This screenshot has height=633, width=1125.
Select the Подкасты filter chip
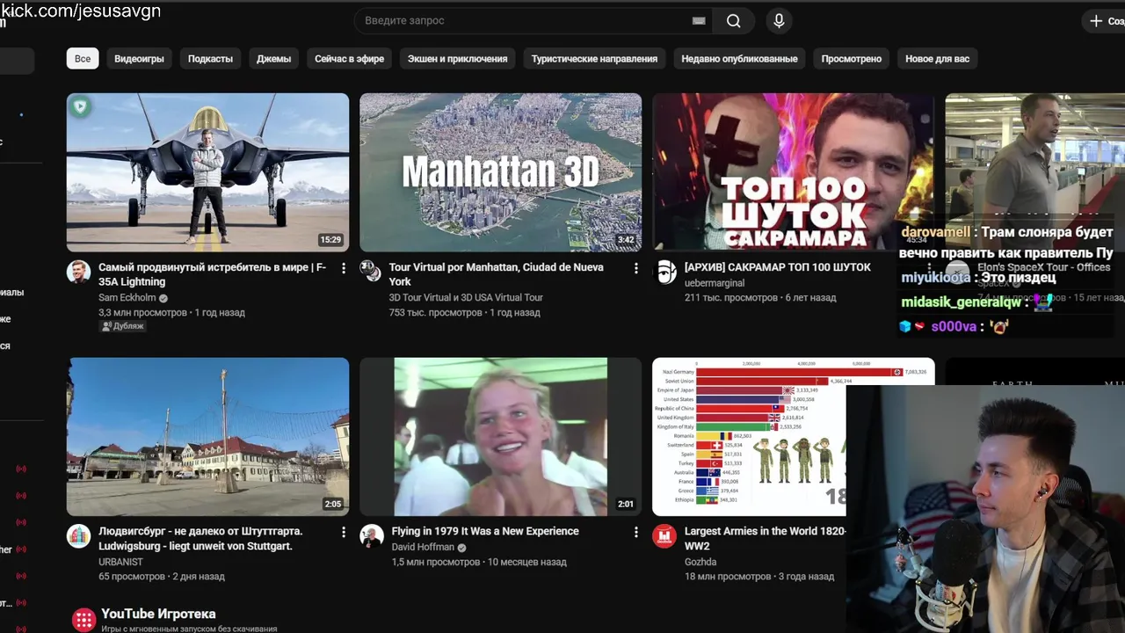[210, 59]
